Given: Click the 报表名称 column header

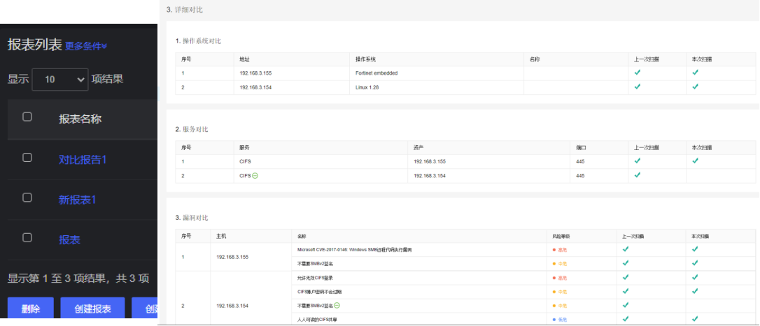Looking at the screenshot, I should (80, 119).
